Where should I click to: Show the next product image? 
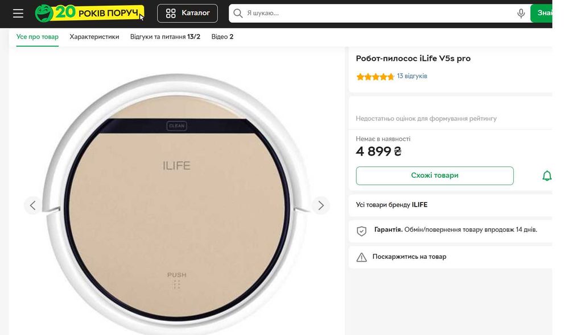click(320, 205)
